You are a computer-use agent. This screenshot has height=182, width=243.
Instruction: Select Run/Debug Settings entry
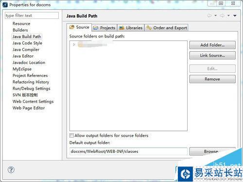click(32, 89)
